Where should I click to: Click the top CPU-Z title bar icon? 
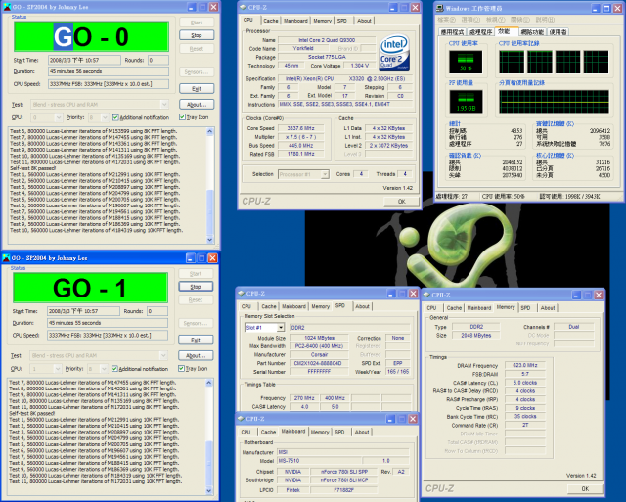click(x=243, y=7)
